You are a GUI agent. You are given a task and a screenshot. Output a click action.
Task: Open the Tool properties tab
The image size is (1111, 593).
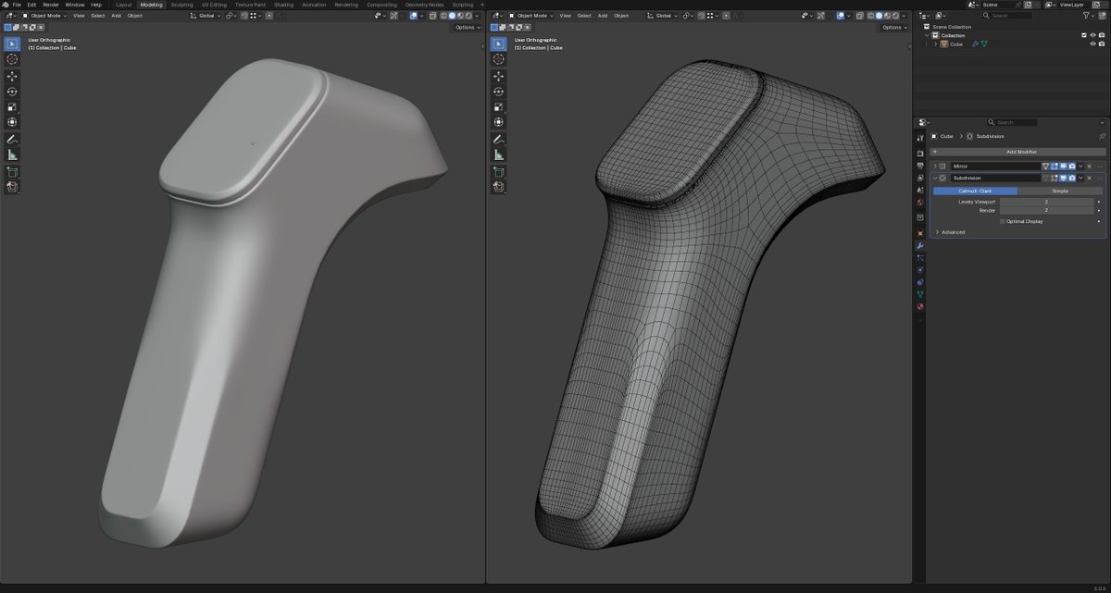(x=920, y=138)
